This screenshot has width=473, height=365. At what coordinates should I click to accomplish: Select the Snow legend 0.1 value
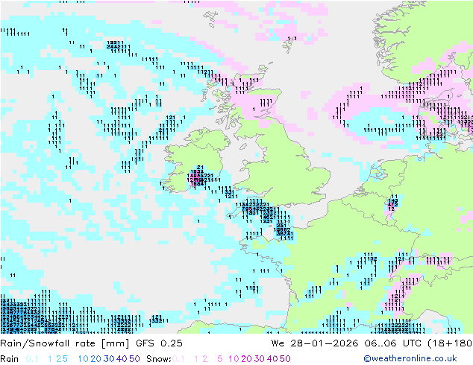coord(178,359)
